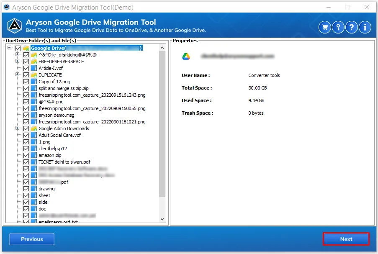Viewport: 378px width, 254px height.
Task: Deselect the root Gooogle Drive checkbox
Action: point(18,48)
